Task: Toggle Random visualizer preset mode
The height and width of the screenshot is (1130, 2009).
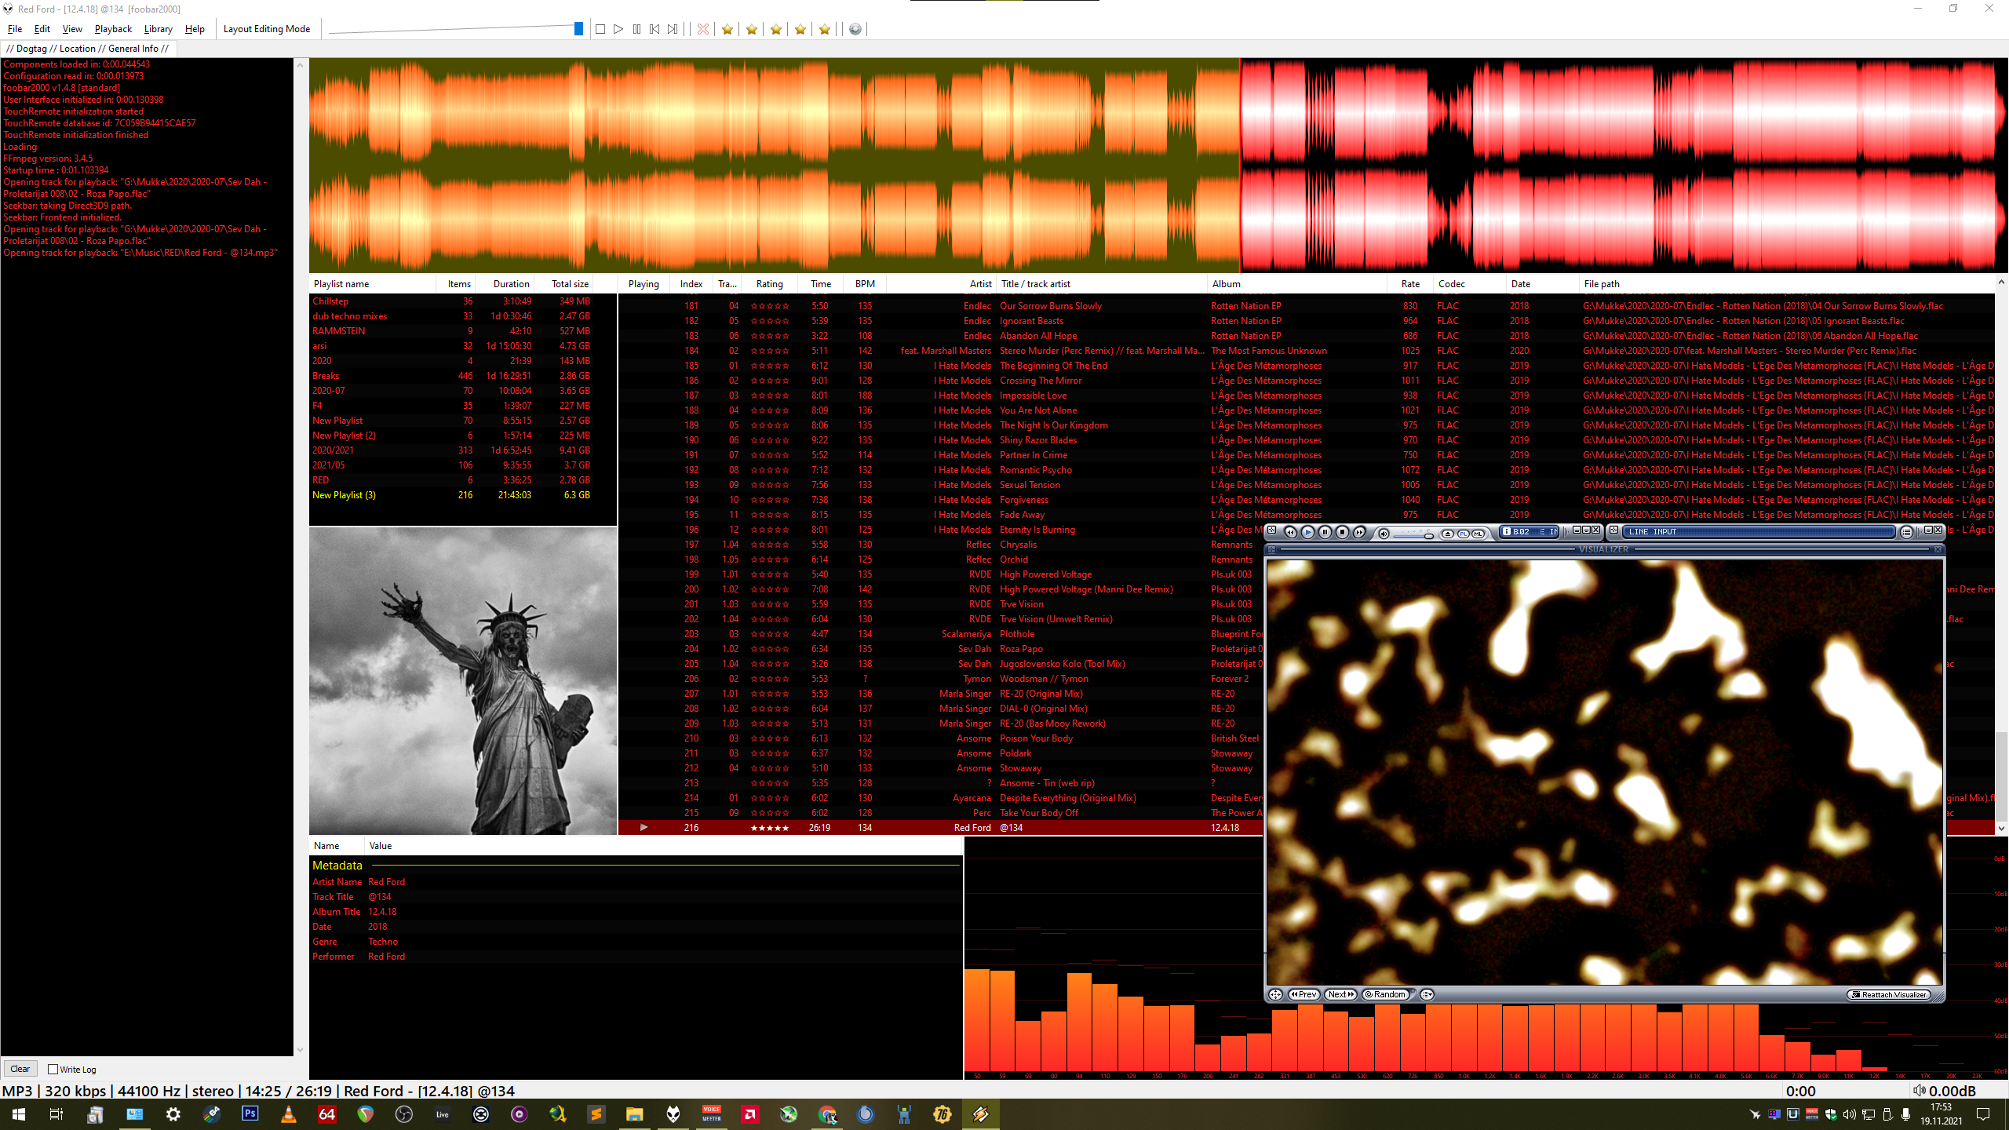Action: coord(1387,994)
